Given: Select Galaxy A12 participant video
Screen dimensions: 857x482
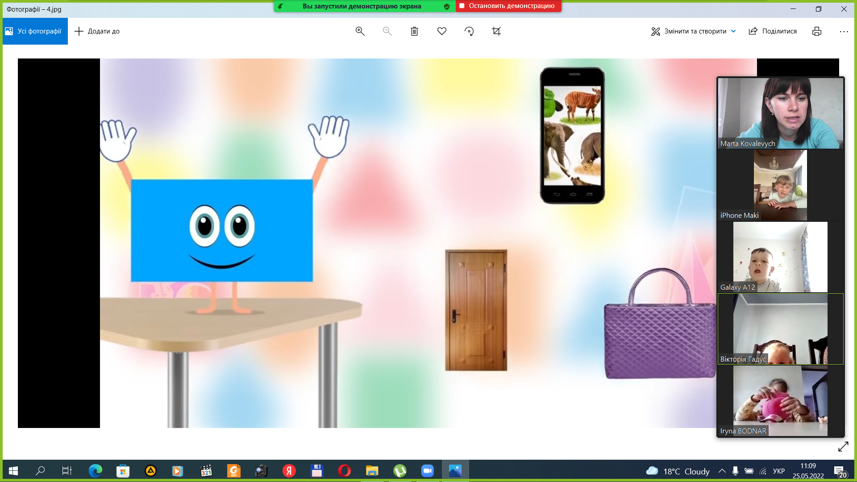Looking at the screenshot, I should click(781, 257).
